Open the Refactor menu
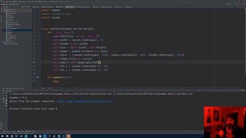This screenshot has height=138, width=246. click(x=25, y=2)
